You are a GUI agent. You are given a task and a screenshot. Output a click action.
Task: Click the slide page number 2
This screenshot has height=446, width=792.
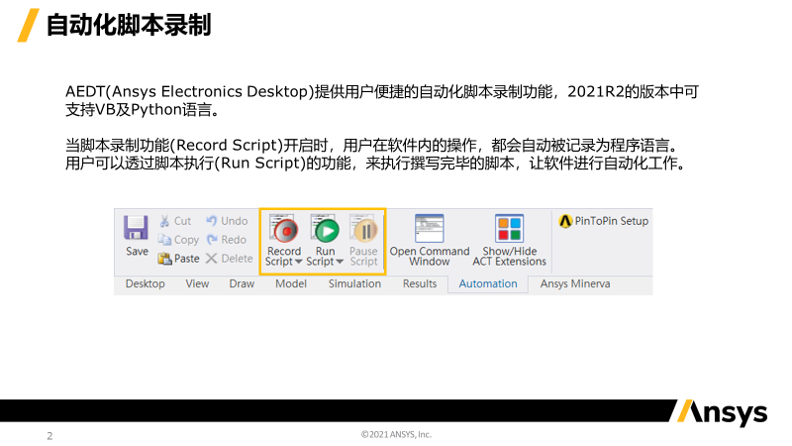(x=49, y=436)
